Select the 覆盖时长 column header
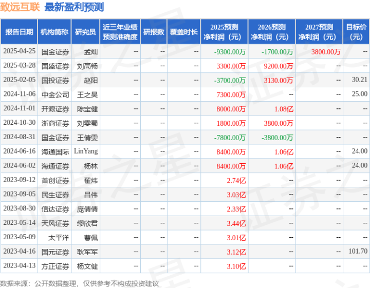The image size is (370, 288). [x=183, y=32]
